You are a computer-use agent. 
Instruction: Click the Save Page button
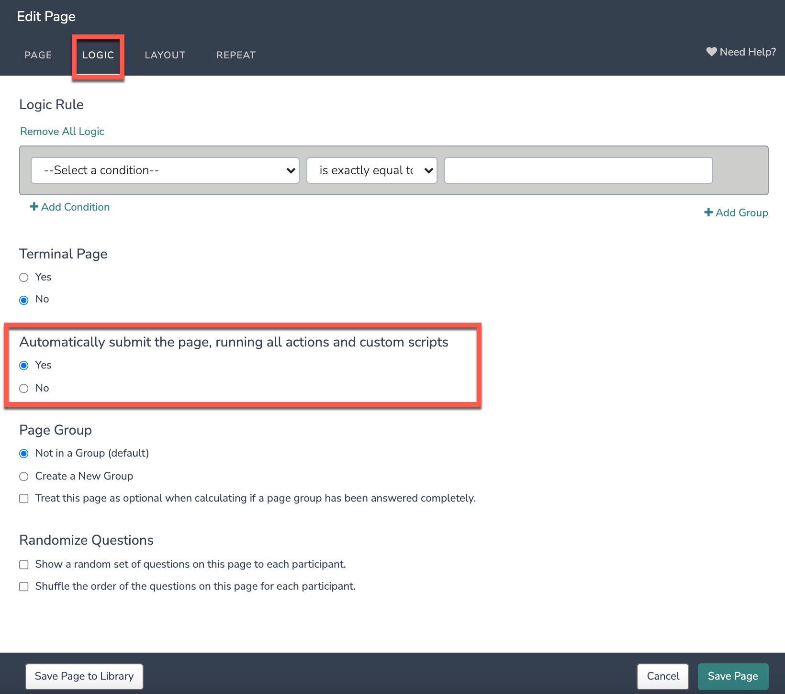coord(732,676)
